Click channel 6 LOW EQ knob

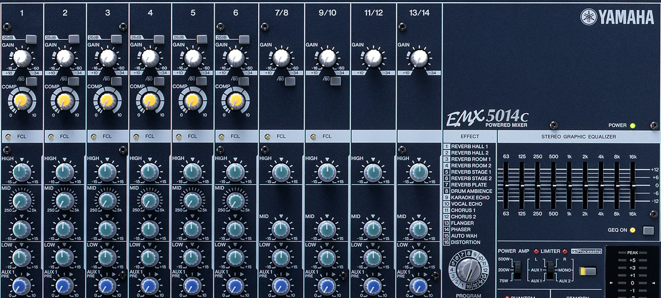tap(235, 257)
